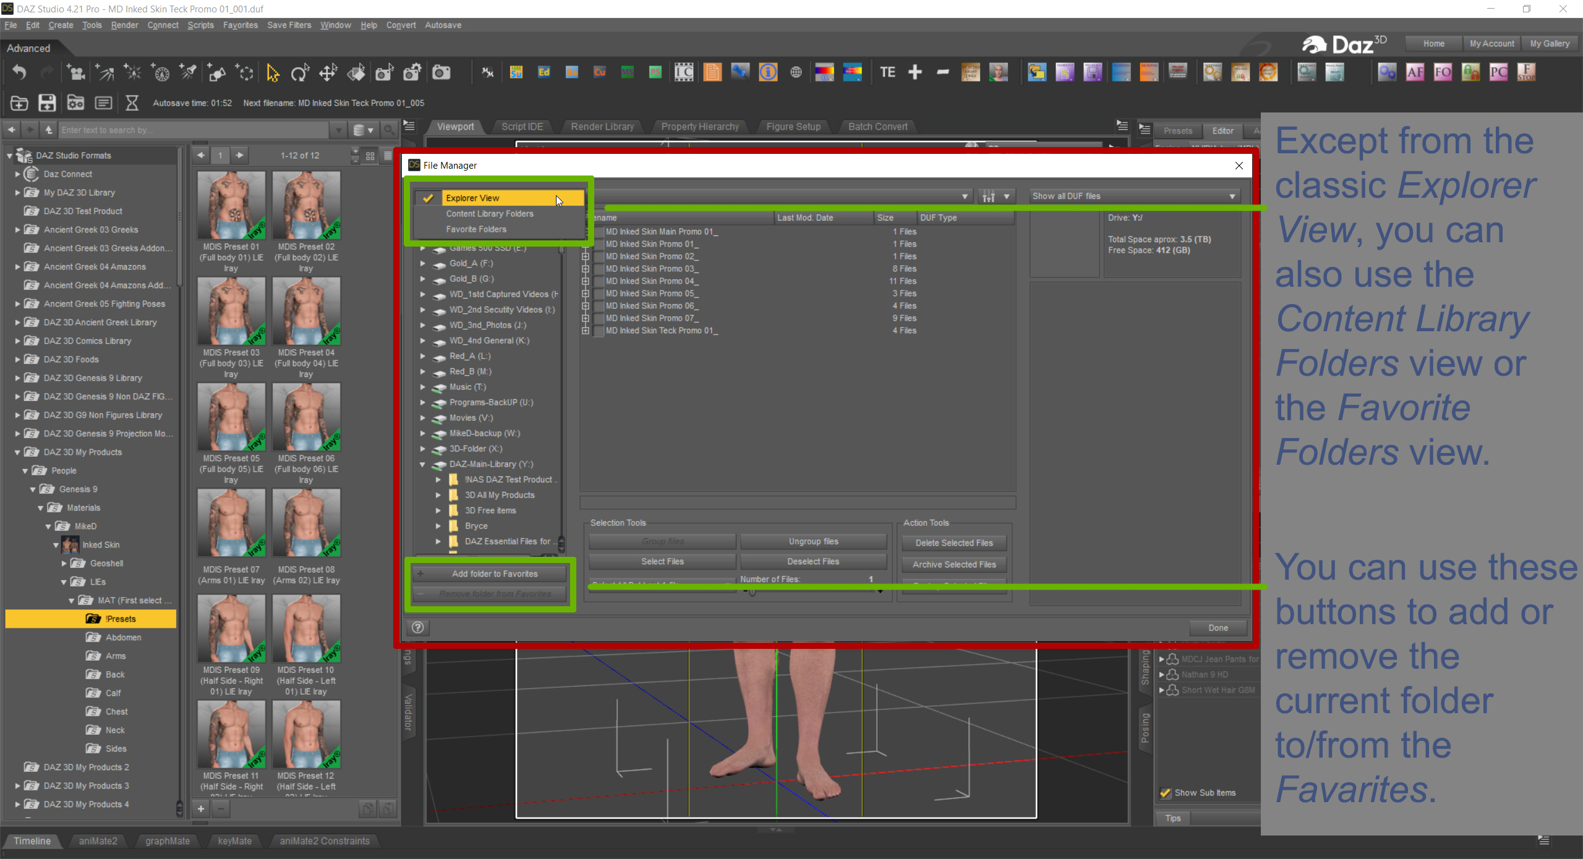
Task: Create a new primitive with the shapes icon
Action: [216, 73]
